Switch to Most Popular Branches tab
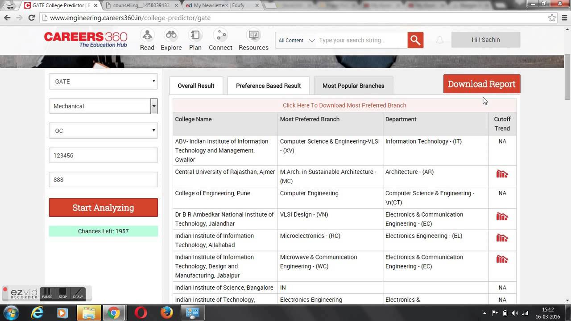 [353, 86]
